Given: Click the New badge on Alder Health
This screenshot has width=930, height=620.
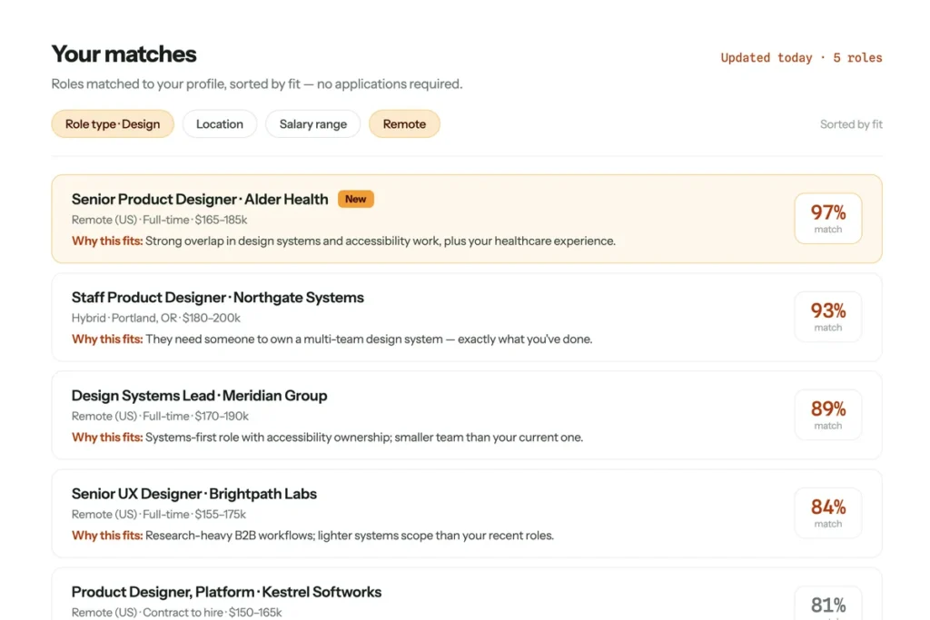Looking at the screenshot, I should (x=356, y=199).
